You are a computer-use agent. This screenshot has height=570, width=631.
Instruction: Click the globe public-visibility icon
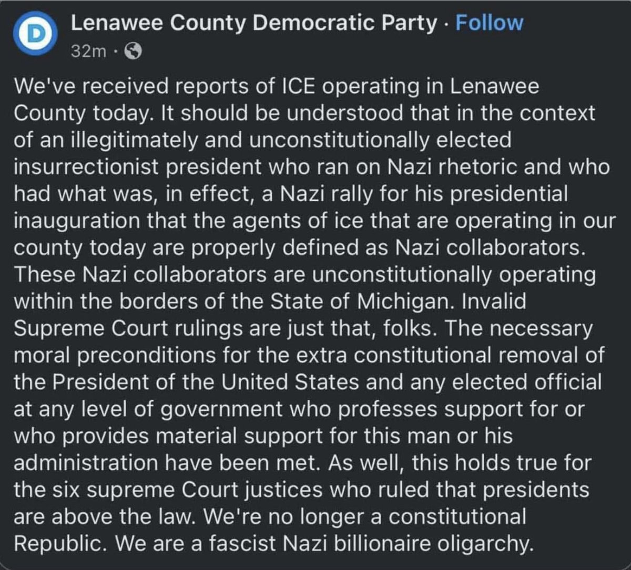(135, 51)
